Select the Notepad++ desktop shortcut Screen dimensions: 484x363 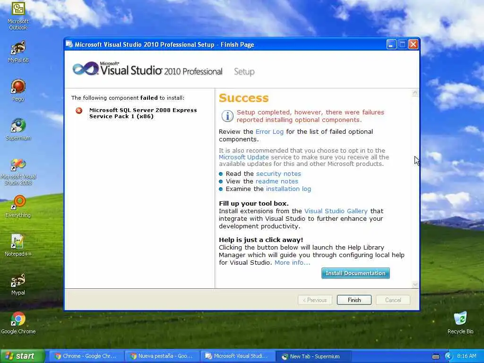pos(18,245)
